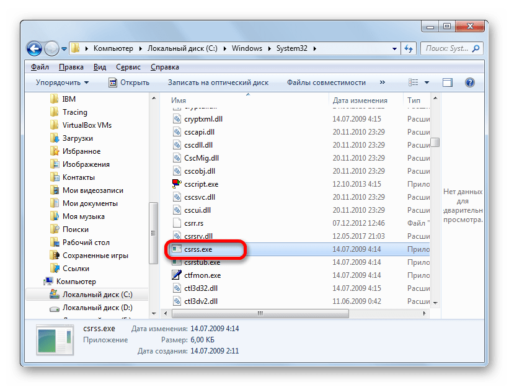Expand the chevron after Windows in address
Screen dimensions: 509x387
tap(270, 49)
